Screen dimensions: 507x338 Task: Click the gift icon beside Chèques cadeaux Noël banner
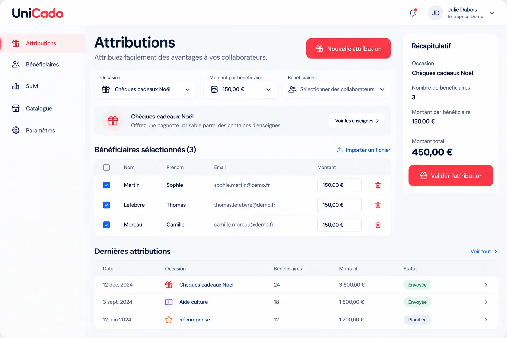pyautogui.click(x=113, y=121)
